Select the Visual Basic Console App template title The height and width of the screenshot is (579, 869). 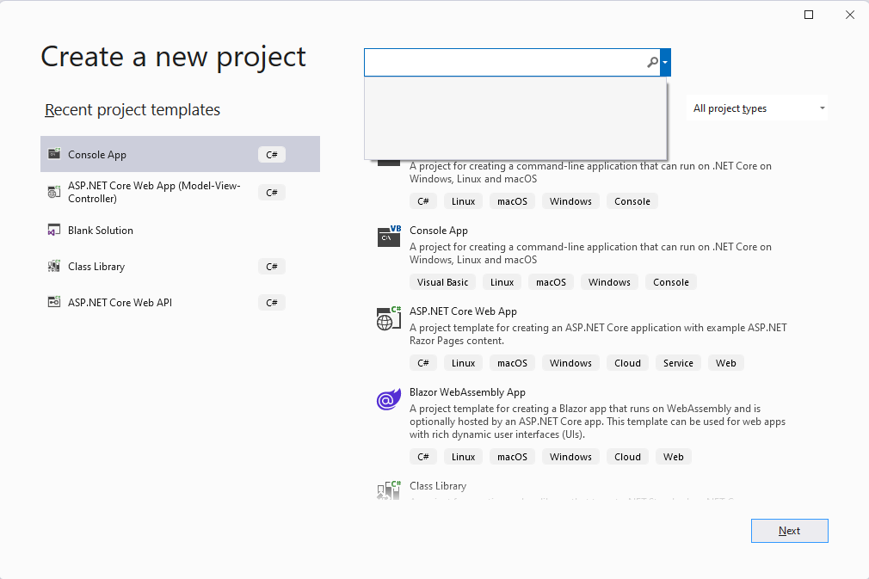tap(439, 231)
